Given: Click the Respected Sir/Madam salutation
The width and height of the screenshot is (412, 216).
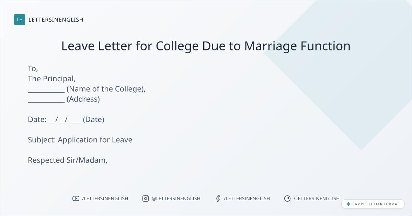Looking at the screenshot, I should 68,160.
